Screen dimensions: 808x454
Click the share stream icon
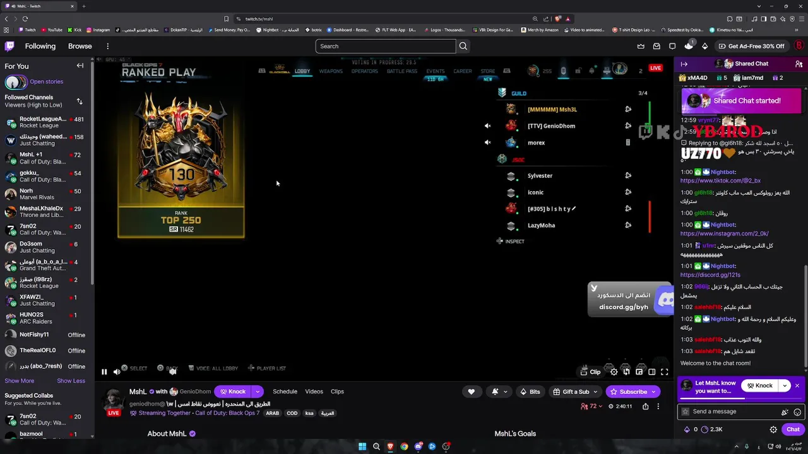click(645, 407)
